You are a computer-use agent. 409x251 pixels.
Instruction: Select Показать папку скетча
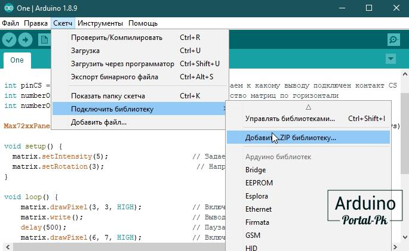(140, 96)
